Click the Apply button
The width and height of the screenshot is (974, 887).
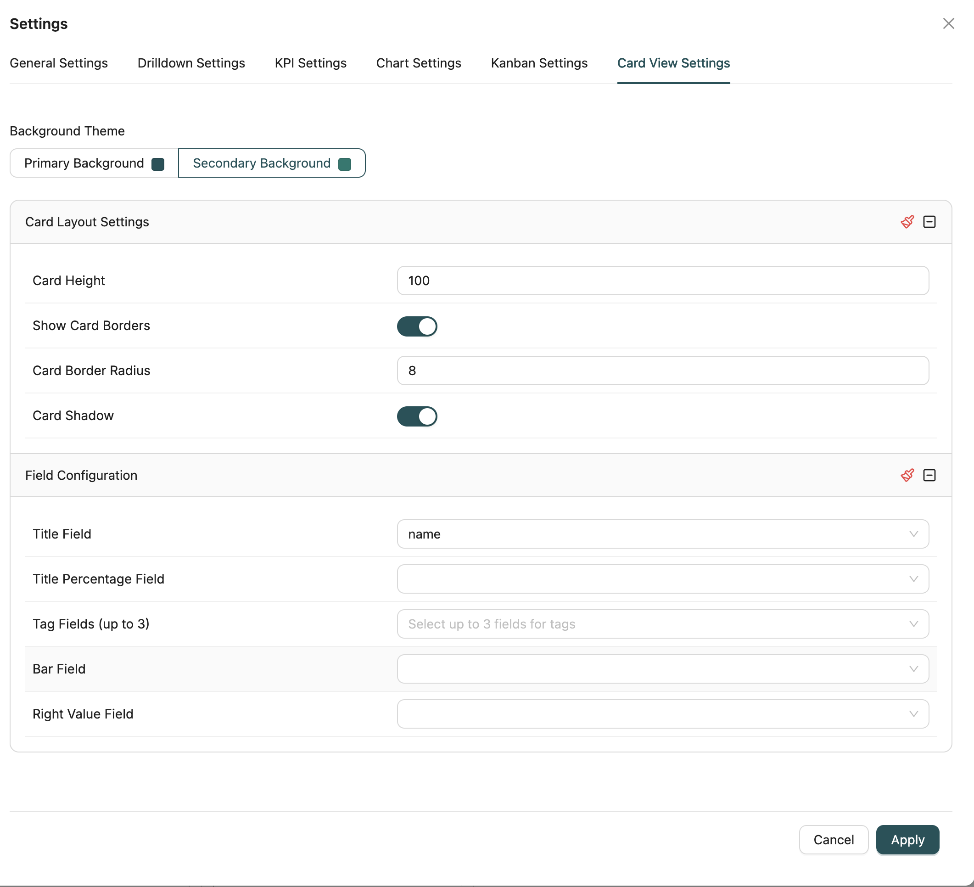point(907,840)
